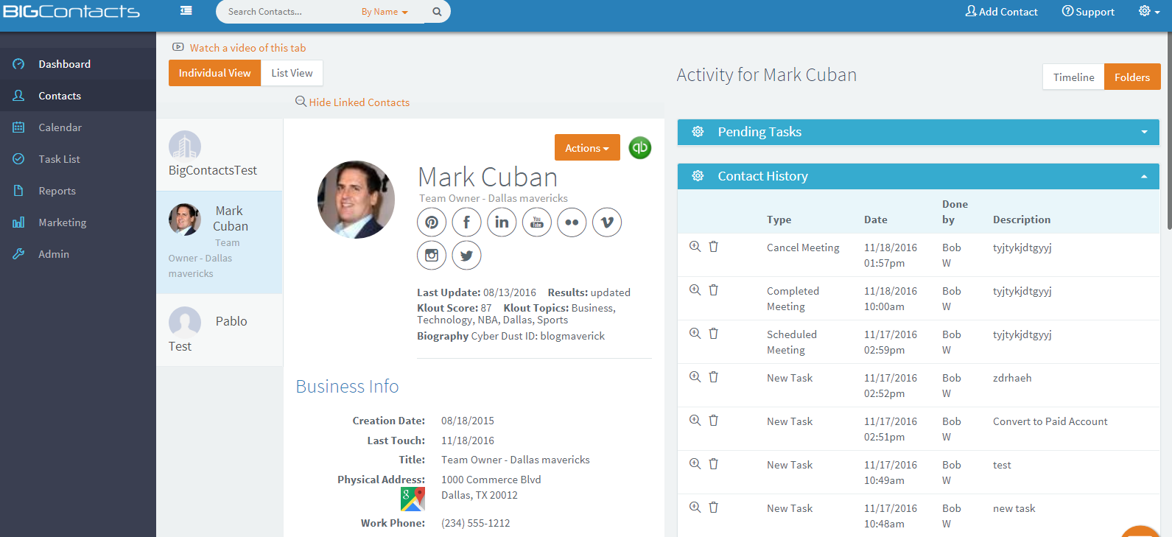The image size is (1172, 537).
Task: Delete the 'new task' history entry
Action: [713, 508]
